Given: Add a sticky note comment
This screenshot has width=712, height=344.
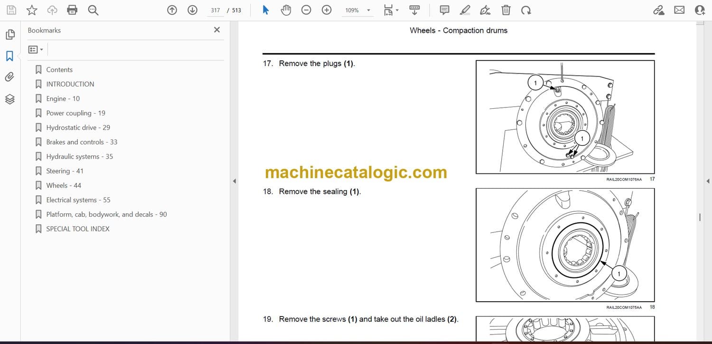Looking at the screenshot, I should coord(444,10).
